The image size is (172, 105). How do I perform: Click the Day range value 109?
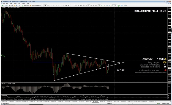click(x=165, y=63)
